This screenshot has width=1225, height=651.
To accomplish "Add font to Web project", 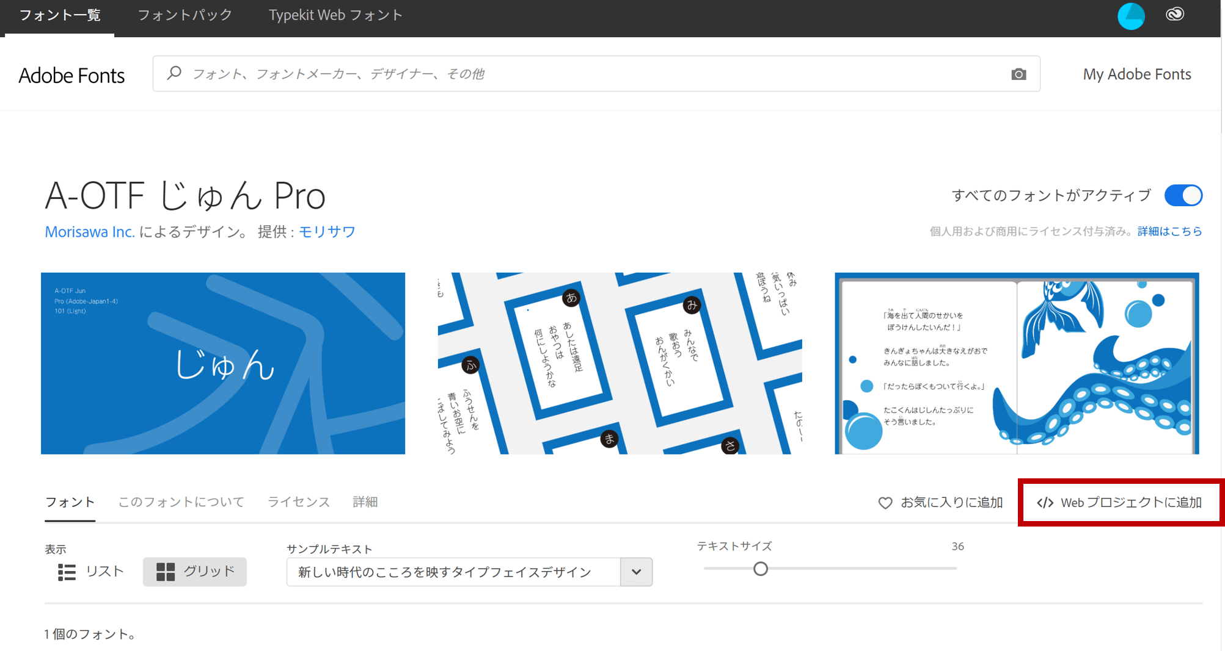I will [1119, 503].
